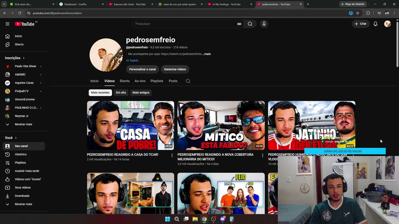The height and width of the screenshot is (224, 399).
Task: Open Calculator from the taskbar
Action: pos(232,219)
